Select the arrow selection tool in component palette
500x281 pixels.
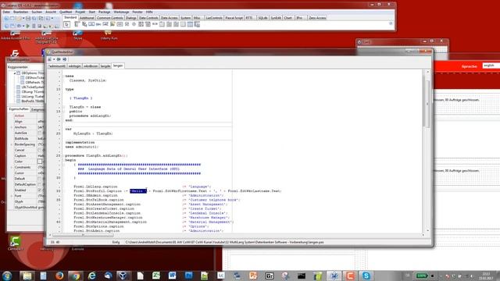[66, 24]
